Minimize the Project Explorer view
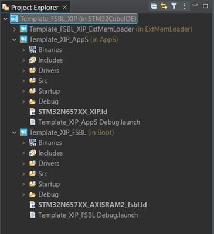This screenshot has height=234, width=214. 195,5
